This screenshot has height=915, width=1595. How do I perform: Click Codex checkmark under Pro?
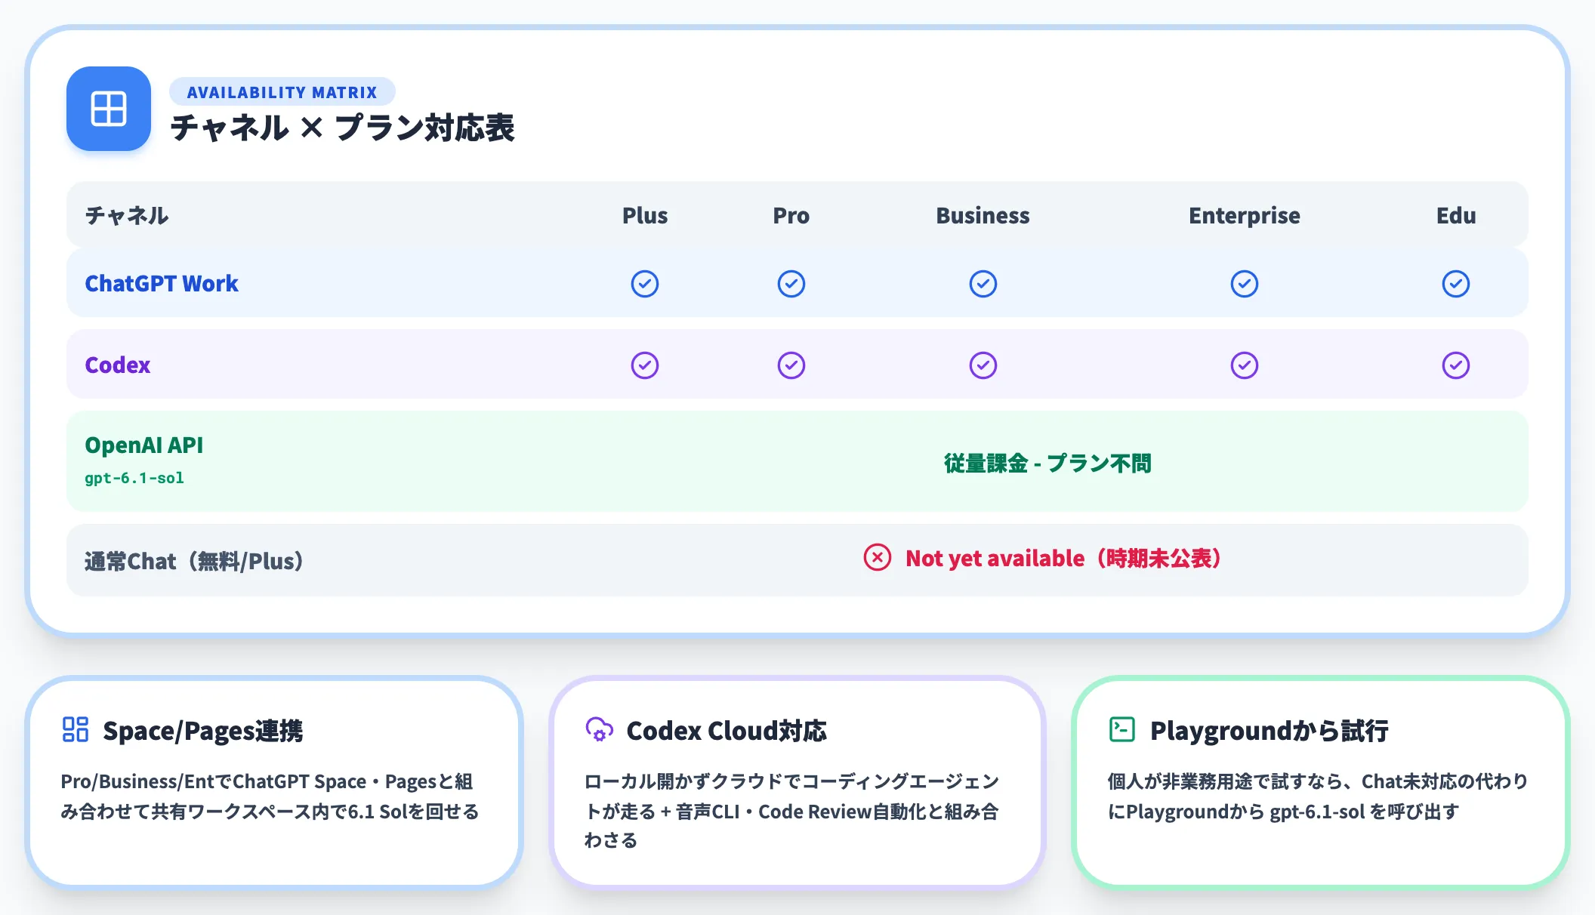(791, 365)
